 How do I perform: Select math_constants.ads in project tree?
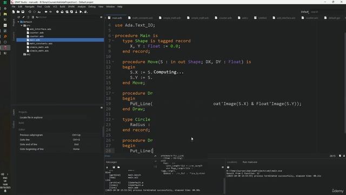(x=41, y=43)
